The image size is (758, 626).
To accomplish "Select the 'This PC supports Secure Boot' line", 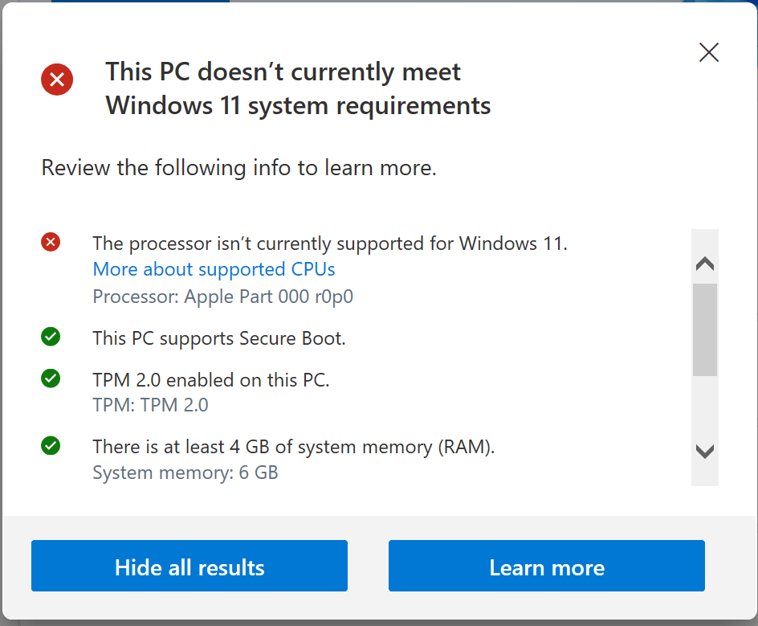I will point(218,338).
